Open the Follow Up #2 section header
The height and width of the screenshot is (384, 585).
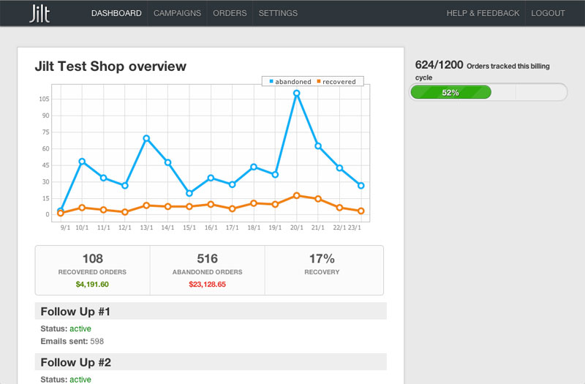(211, 362)
